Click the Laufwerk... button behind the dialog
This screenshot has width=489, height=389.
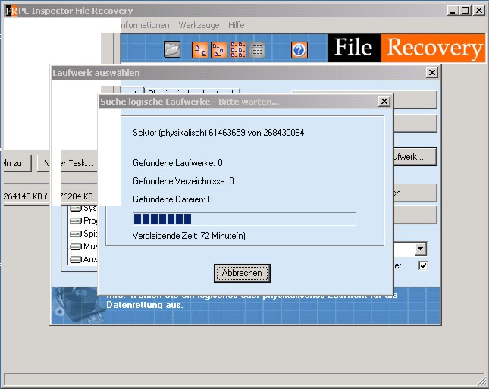[x=415, y=157]
